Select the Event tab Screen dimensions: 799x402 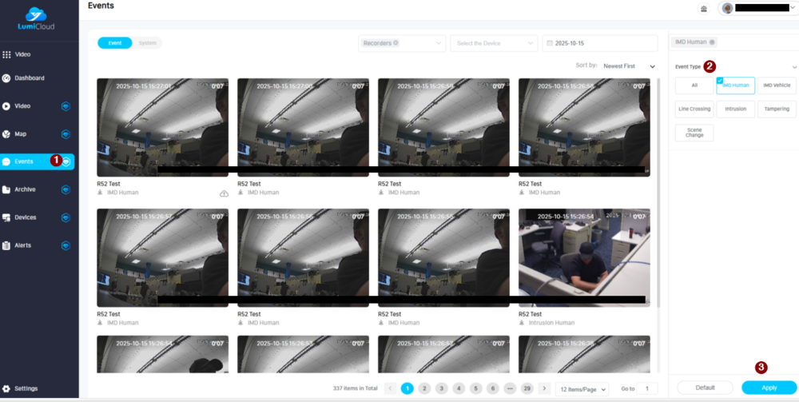[x=115, y=43]
